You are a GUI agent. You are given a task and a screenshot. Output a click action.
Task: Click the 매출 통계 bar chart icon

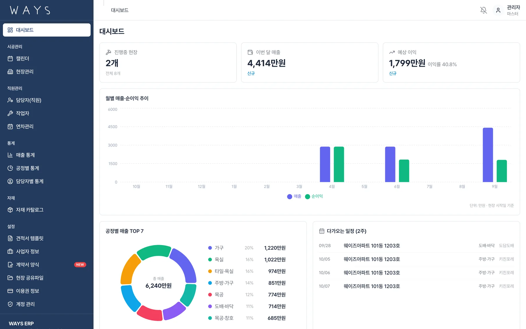[10, 155]
